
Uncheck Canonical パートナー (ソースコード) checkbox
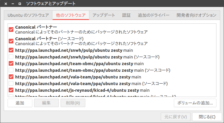tap(11, 41)
